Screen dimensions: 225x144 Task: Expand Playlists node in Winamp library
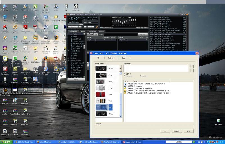(69, 58)
